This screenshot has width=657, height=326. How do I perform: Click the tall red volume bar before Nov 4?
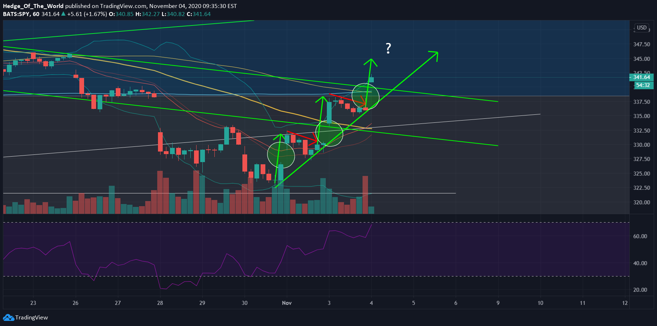point(365,195)
